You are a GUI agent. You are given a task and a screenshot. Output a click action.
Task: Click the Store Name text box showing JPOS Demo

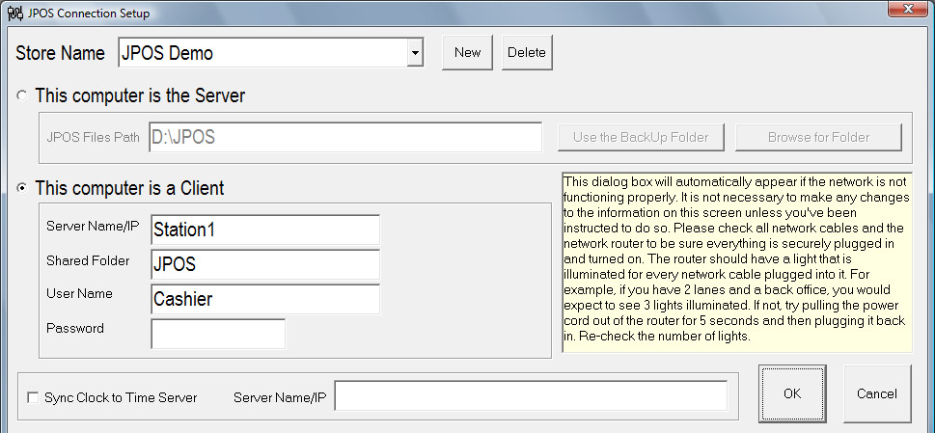263,53
